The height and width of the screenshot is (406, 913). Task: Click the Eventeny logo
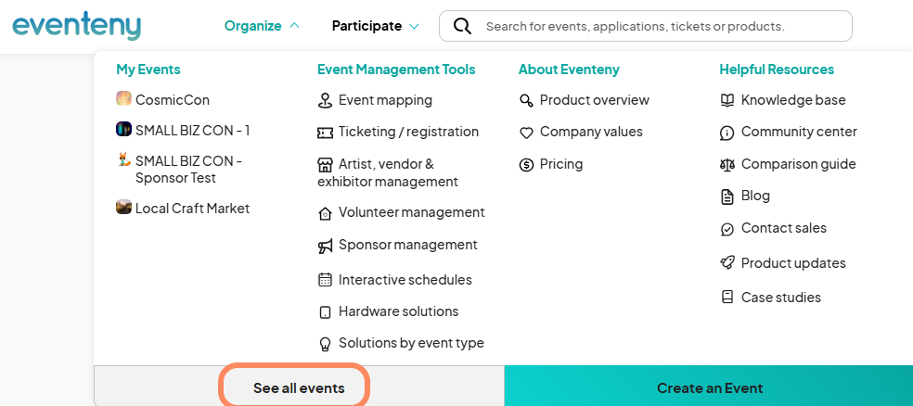pos(76,26)
